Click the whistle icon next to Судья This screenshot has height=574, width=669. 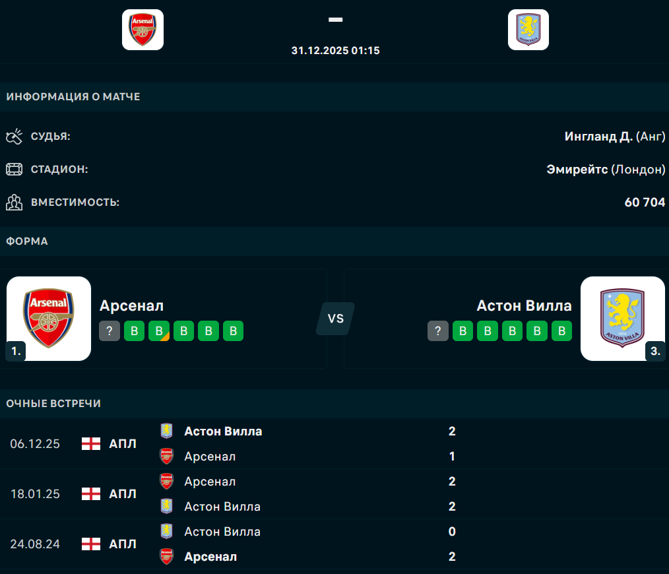pyautogui.click(x=14, y=137)
